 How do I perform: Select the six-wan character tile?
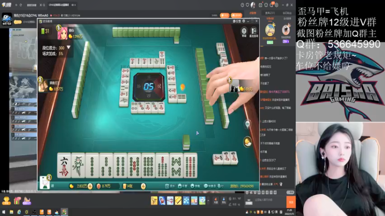click(64, 165)
